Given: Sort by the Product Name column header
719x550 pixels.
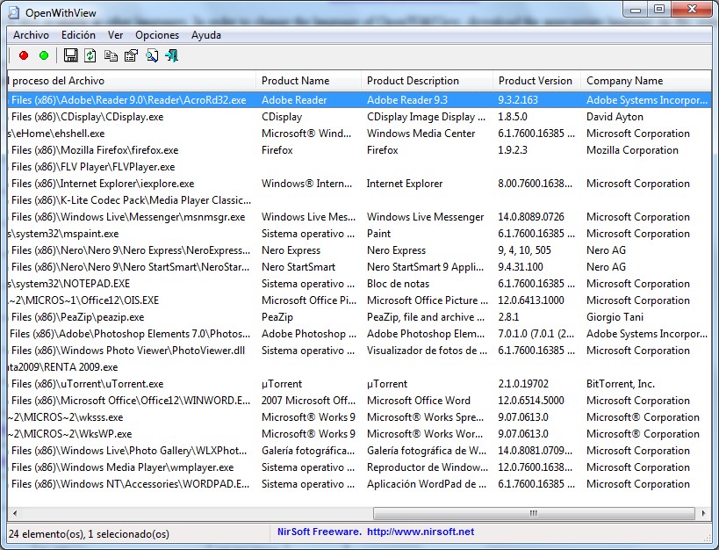Looking at the screenshot, I should [309, 81].
